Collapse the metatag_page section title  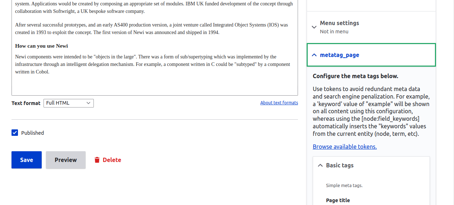tap(339, 55)
